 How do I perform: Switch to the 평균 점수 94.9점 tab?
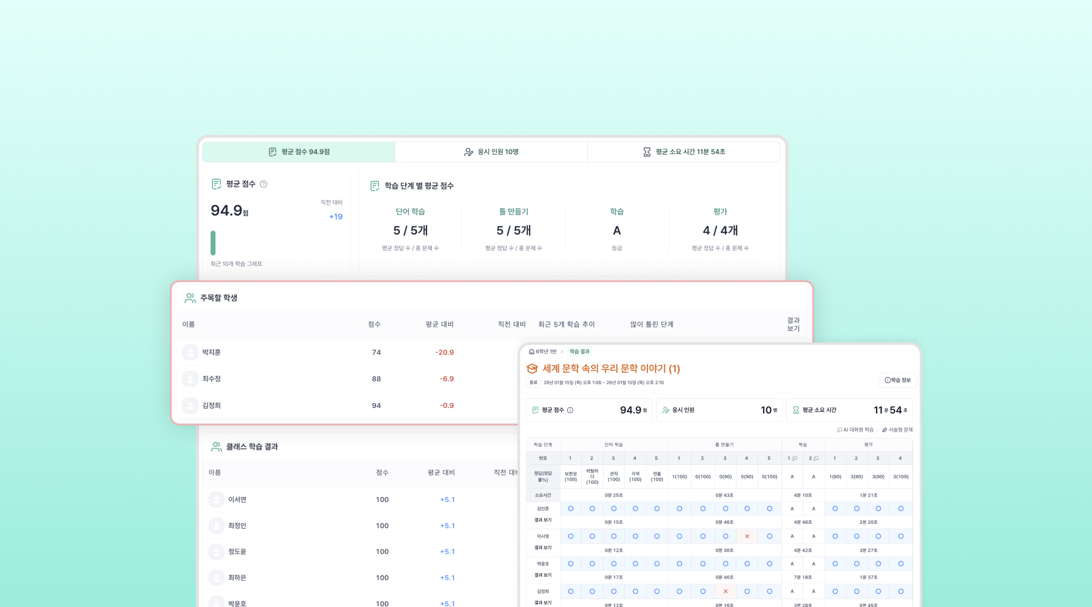[x=298, y=152]
